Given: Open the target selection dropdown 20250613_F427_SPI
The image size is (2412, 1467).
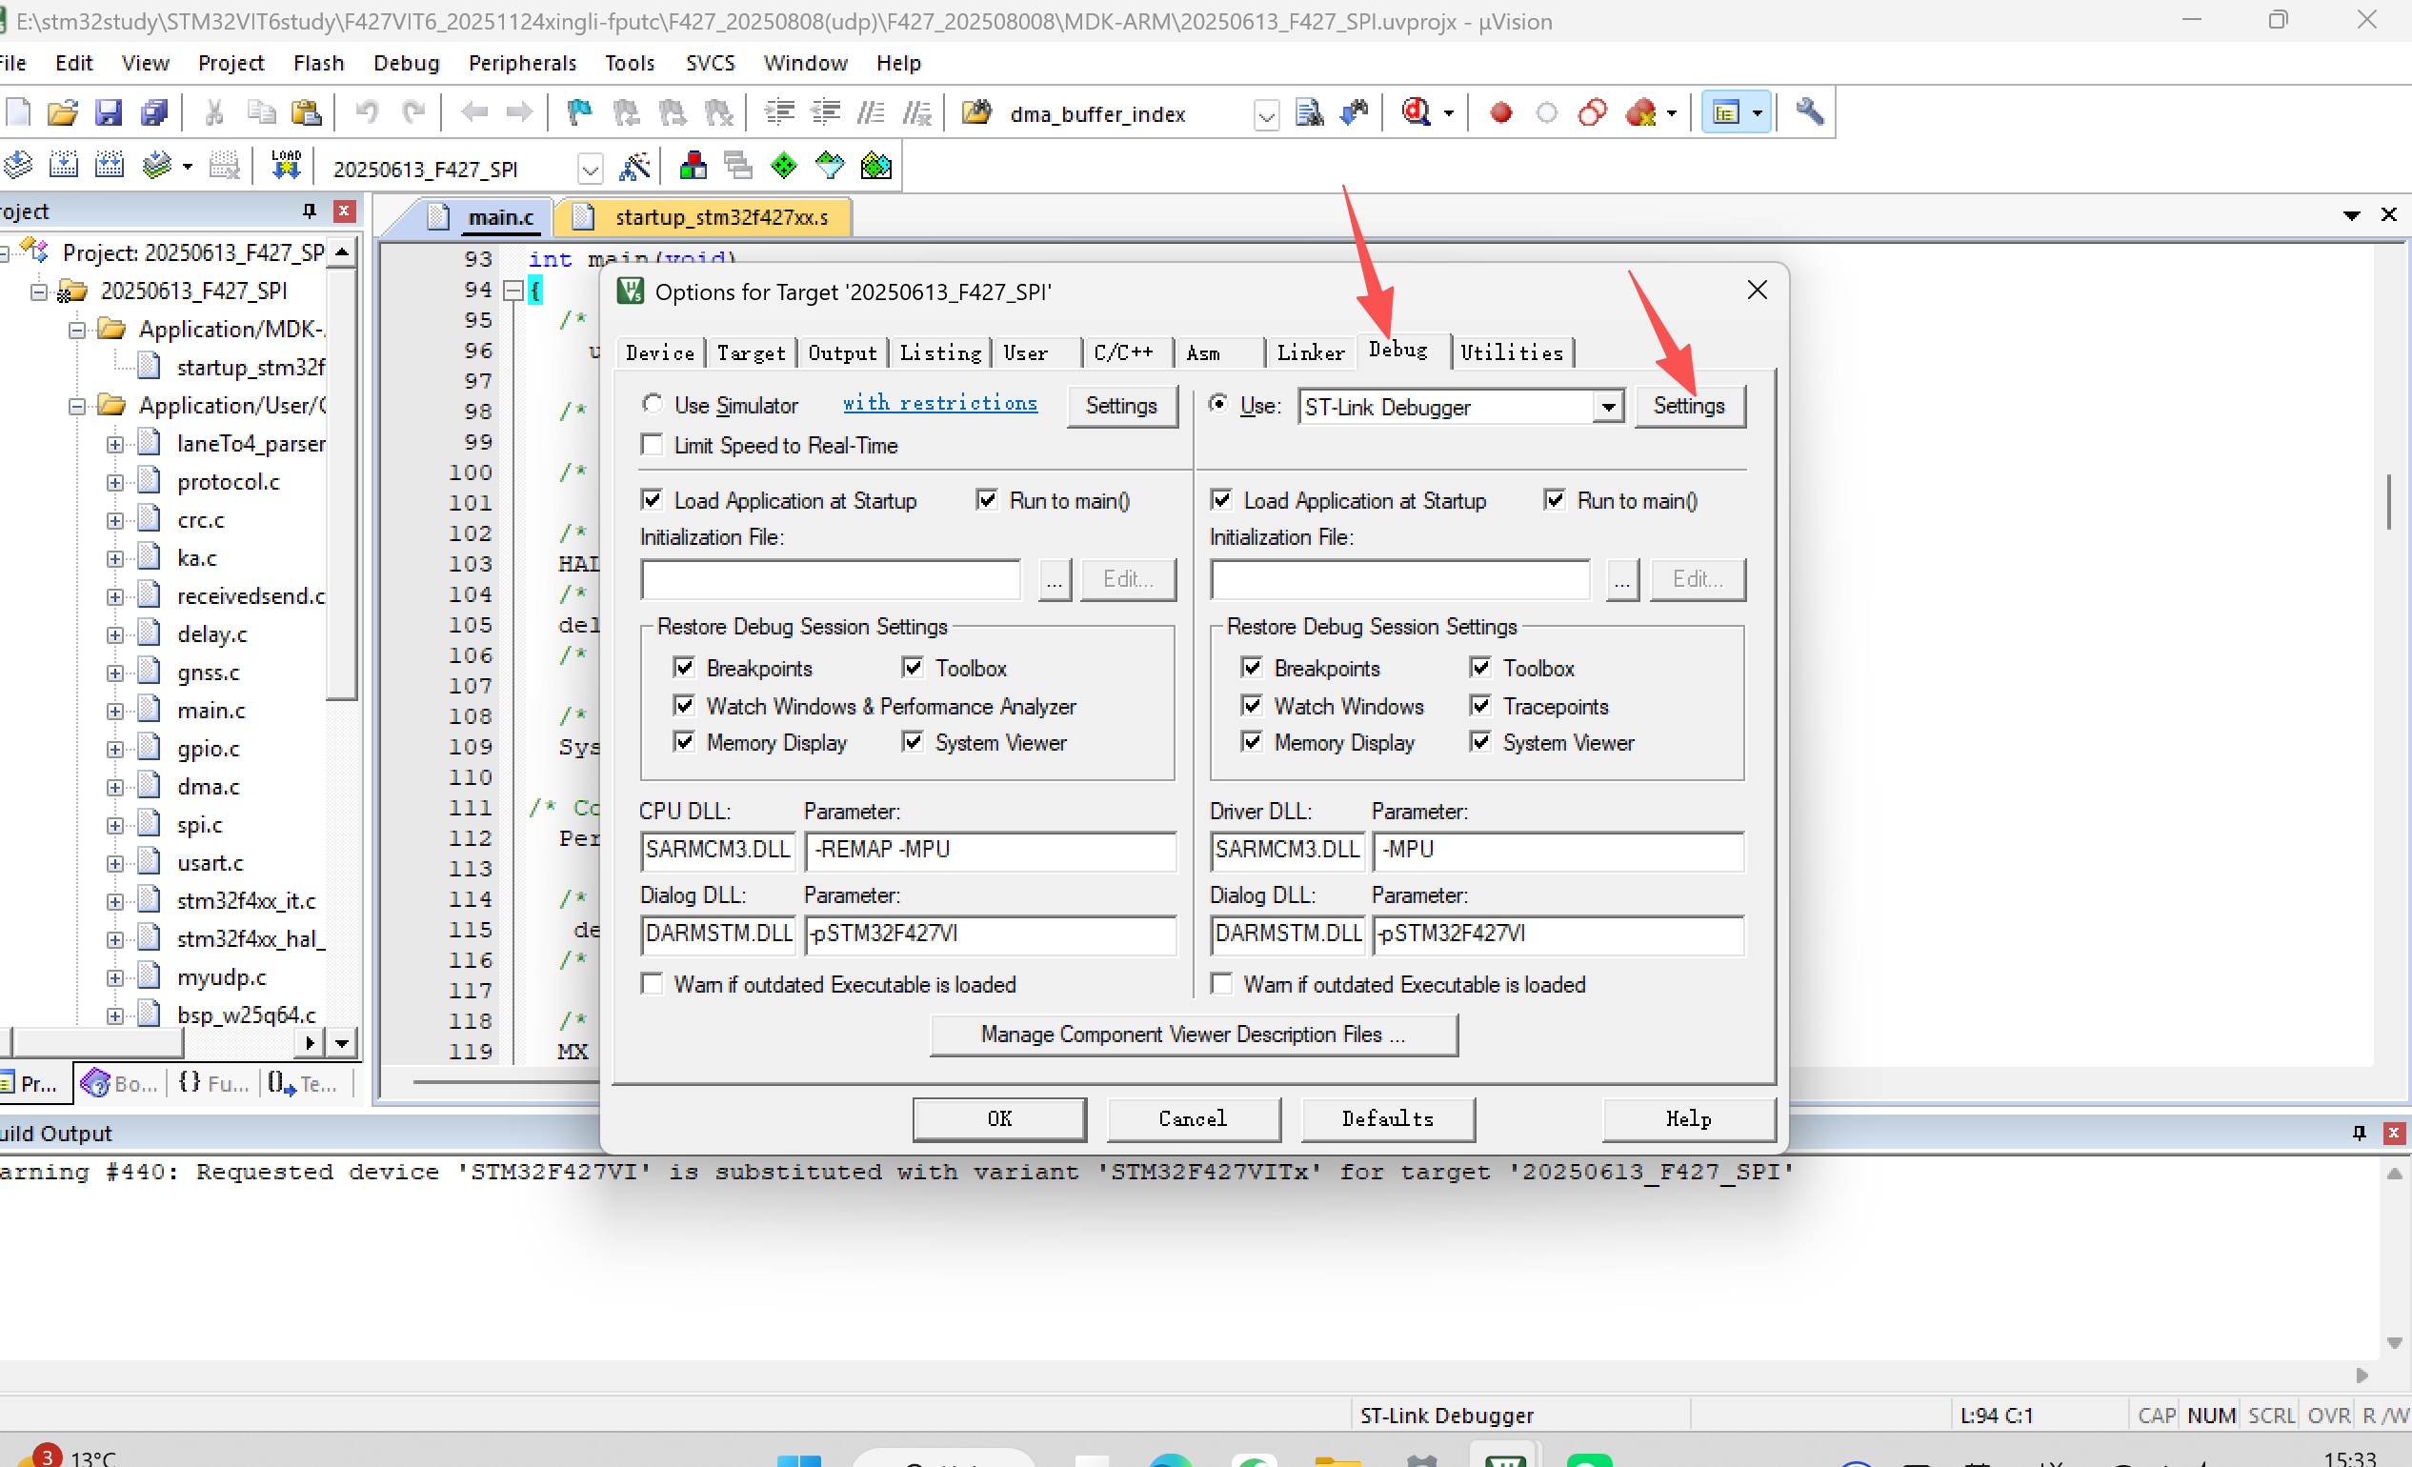Looking at the screenshot, I should click(x=590, y=170).
